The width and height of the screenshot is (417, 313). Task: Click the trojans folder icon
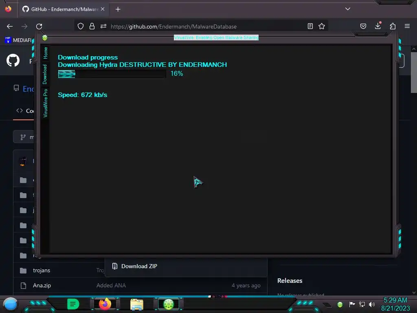point(23,271)
